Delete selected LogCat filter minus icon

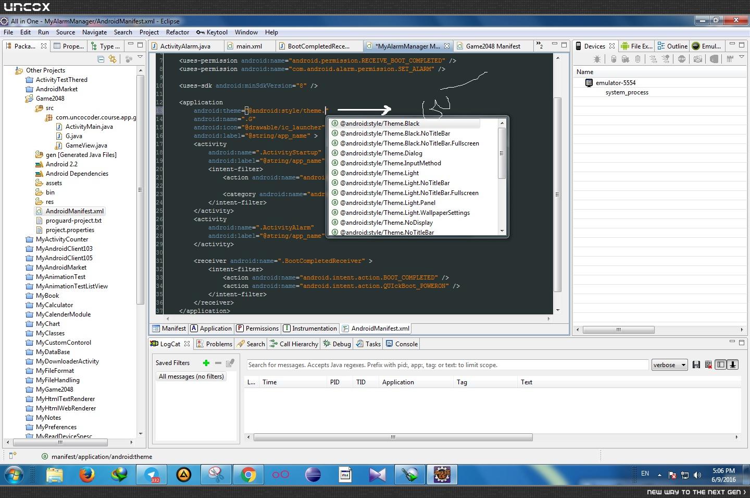[218, 363]
